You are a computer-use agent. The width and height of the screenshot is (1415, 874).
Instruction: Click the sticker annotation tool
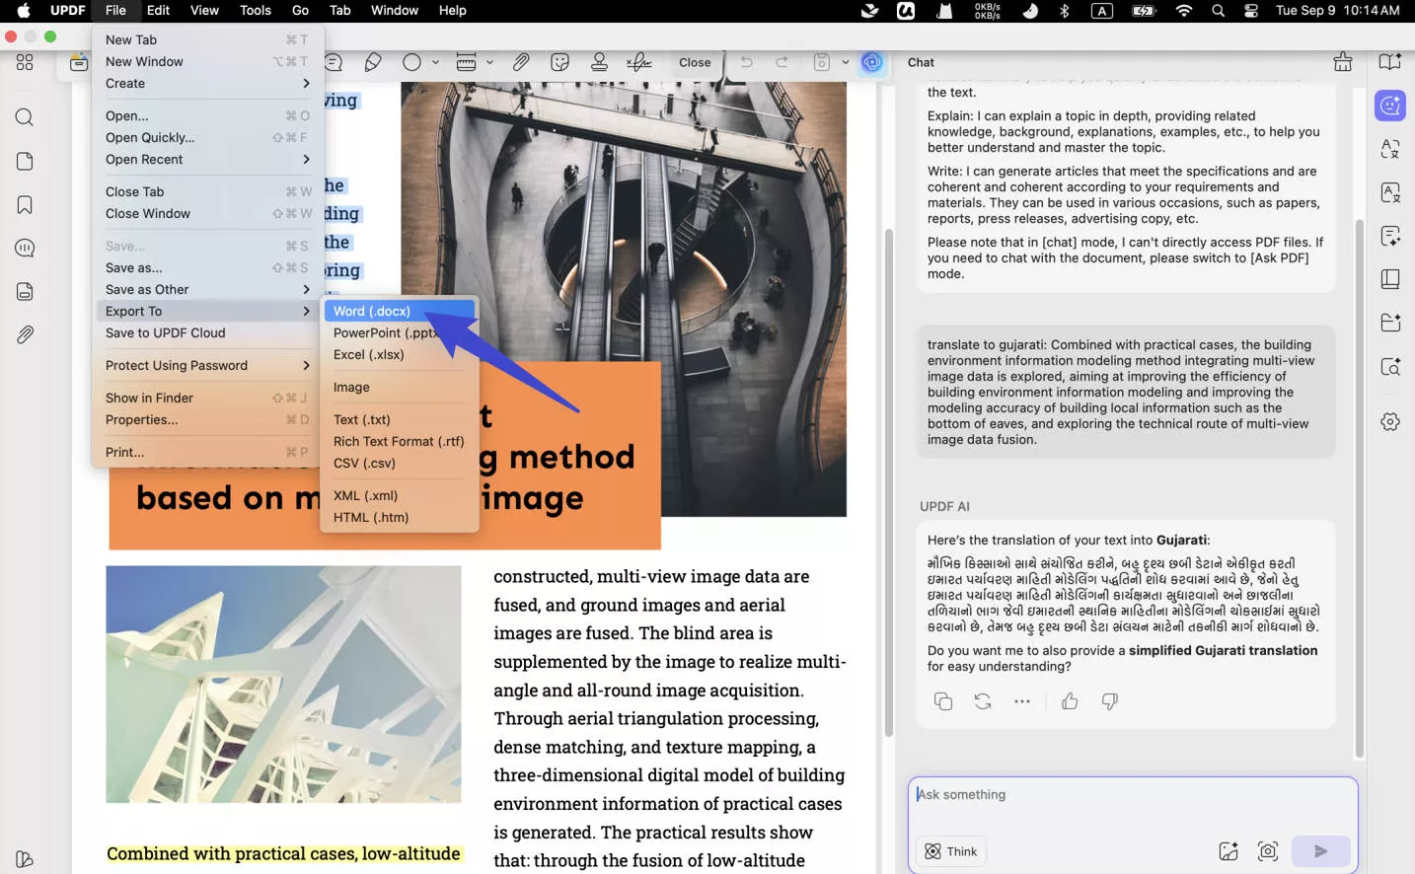coord(559,61)
